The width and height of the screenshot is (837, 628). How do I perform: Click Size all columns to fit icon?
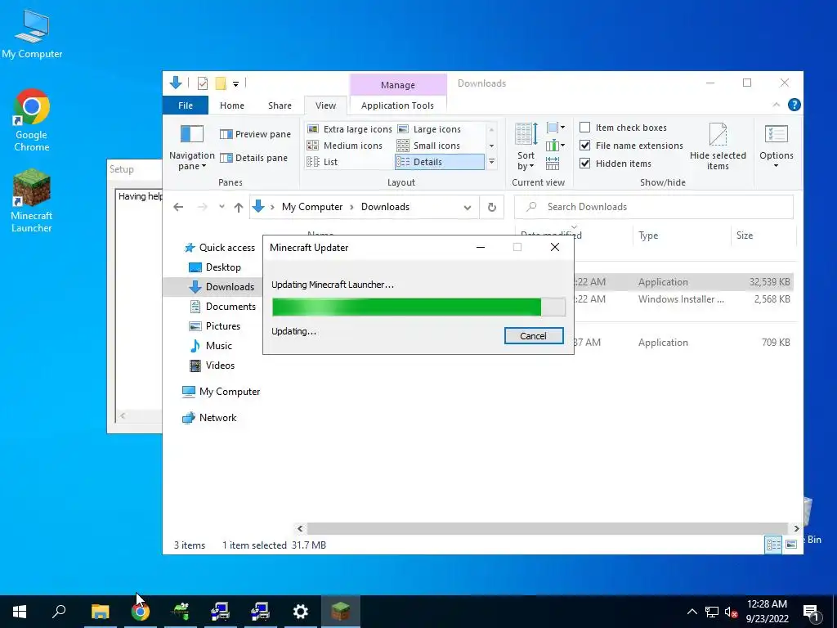(x=553, y=163)
